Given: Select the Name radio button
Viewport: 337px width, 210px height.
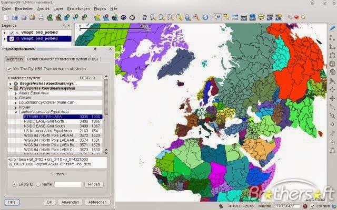Looking at the screenshot, I should [38, 184].
